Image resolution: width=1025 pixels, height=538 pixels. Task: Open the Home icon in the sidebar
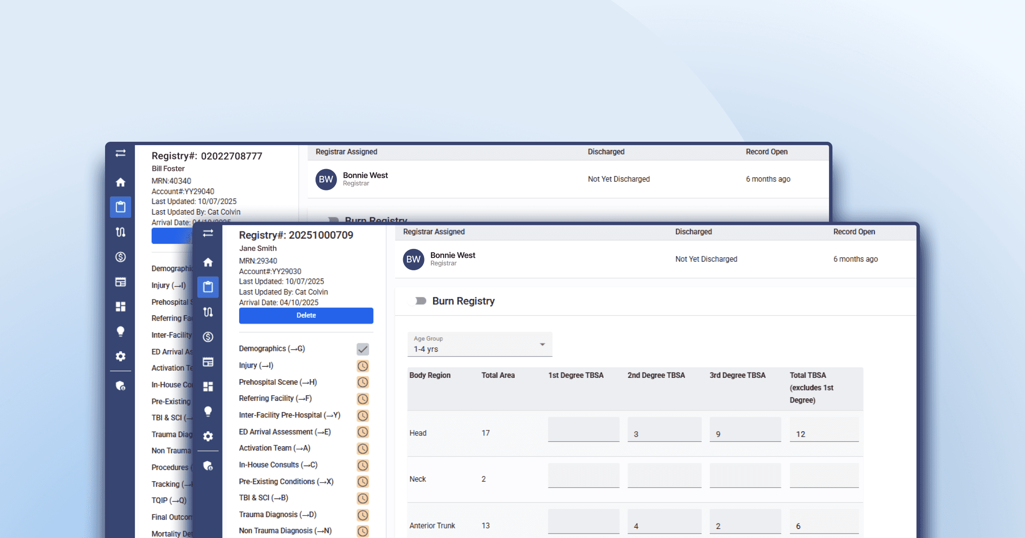pos(208,263)
